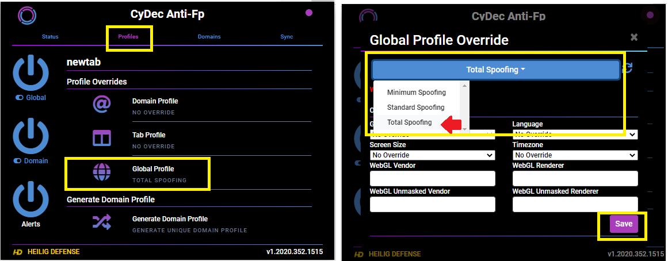Open the Language override dropdown
This screenshot has height=261, width=668.
coord(575,135)
